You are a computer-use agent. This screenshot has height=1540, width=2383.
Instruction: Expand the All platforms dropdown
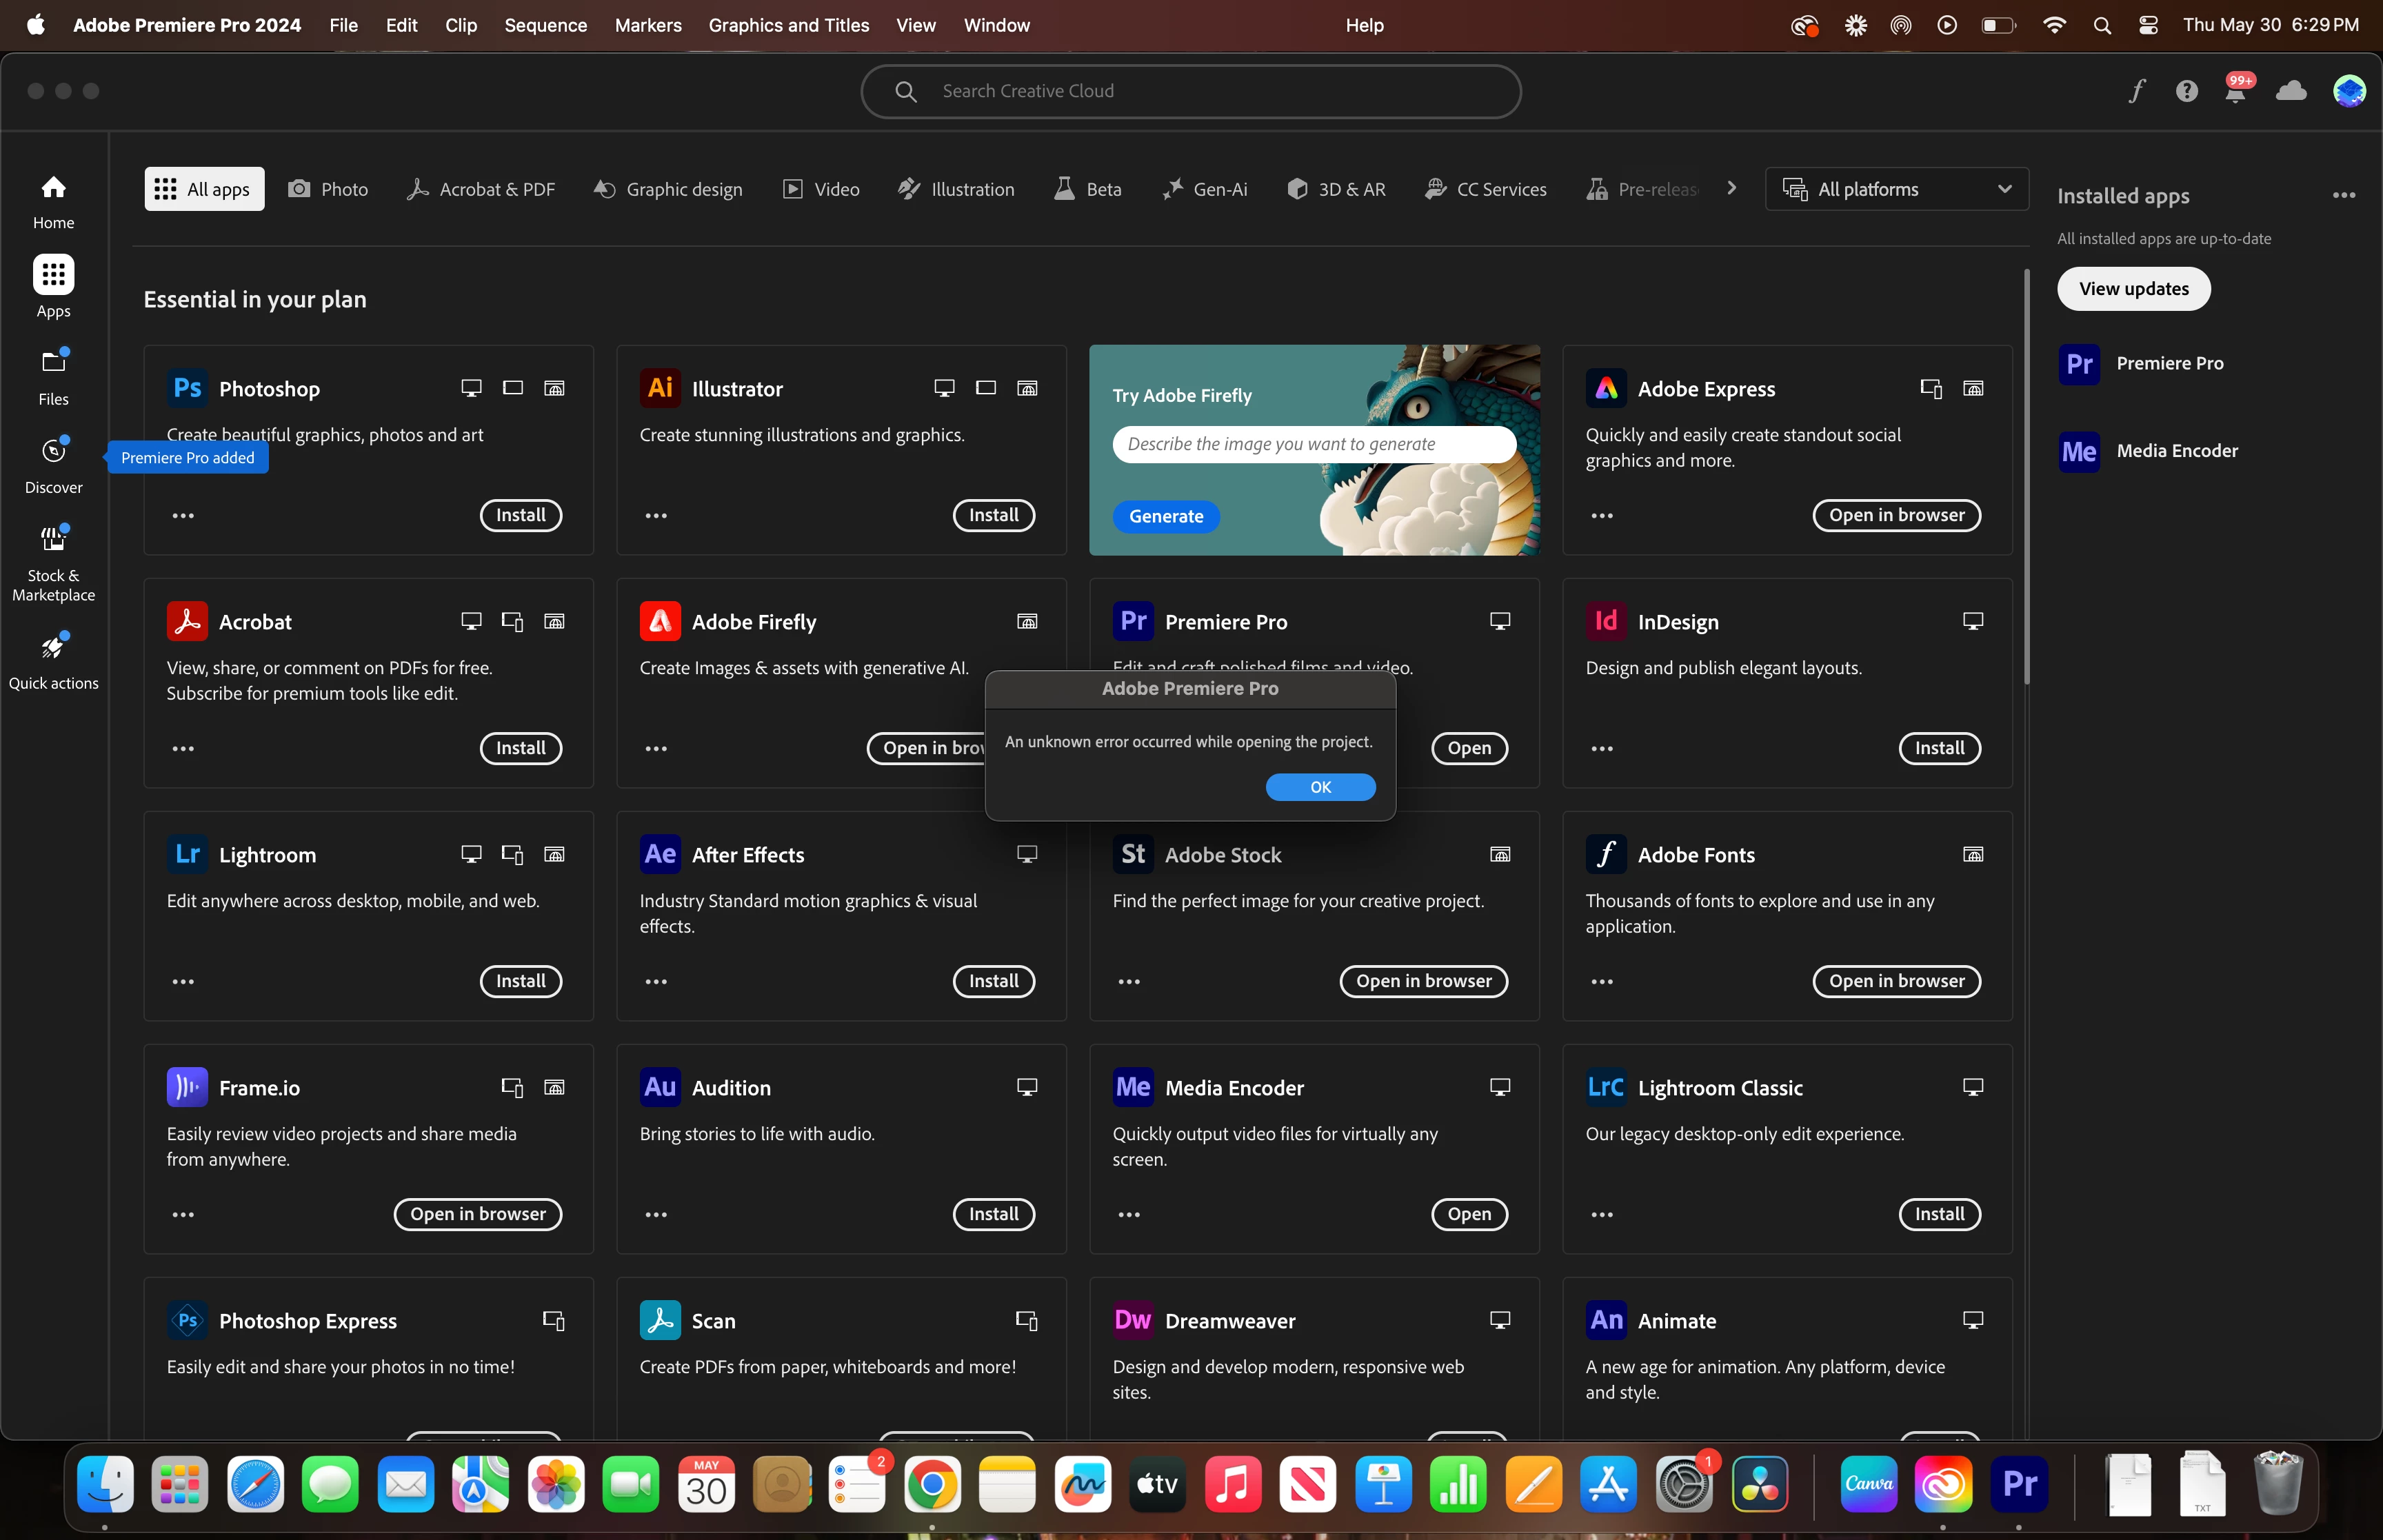point(1896,189)
